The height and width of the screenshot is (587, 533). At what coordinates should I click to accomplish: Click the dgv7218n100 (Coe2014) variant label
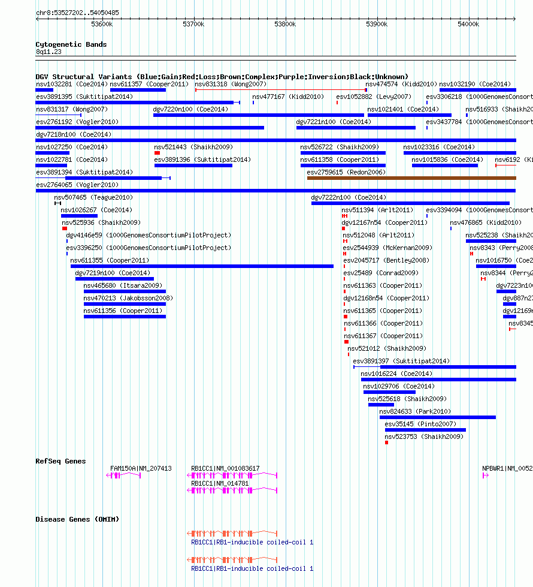[74, 134]
